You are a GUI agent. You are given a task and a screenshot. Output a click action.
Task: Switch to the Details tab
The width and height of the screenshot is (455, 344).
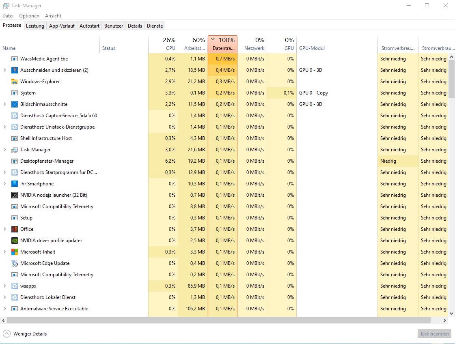tap(135, 26)
